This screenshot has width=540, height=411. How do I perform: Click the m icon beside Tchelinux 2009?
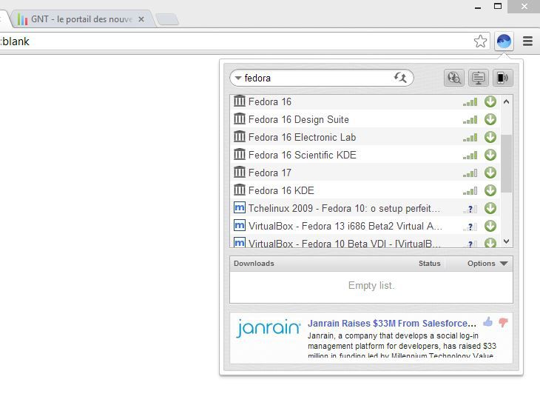(240, 207)
